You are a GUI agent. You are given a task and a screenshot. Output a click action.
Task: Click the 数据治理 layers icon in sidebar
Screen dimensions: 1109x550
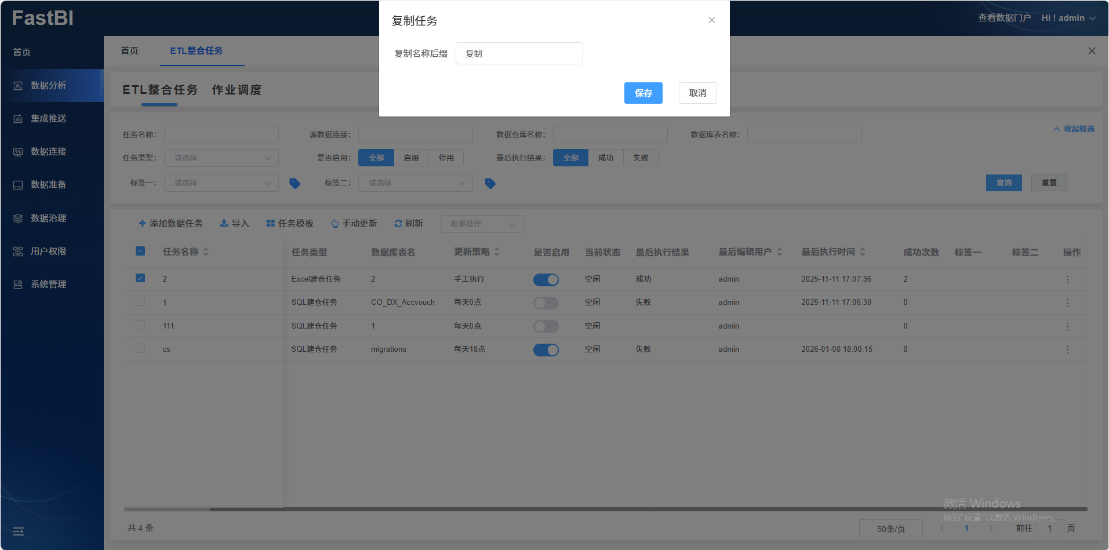point(18,218)
